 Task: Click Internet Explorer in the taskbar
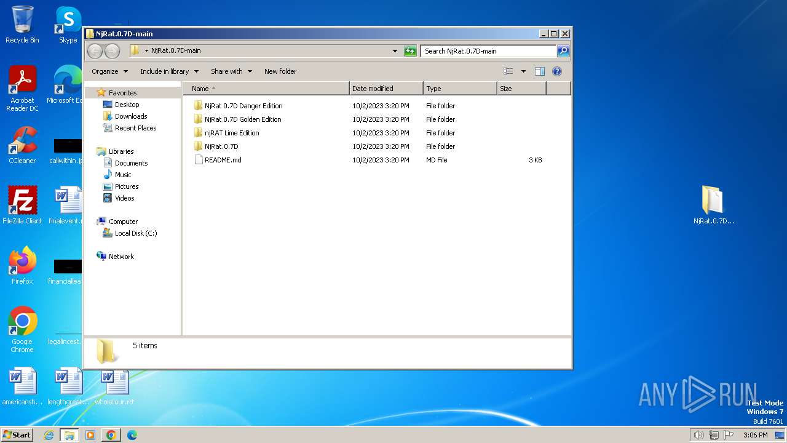click(x=49, y=435)
